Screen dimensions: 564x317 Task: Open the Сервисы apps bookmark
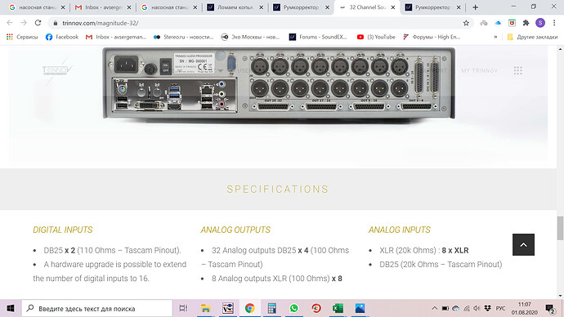22,37
